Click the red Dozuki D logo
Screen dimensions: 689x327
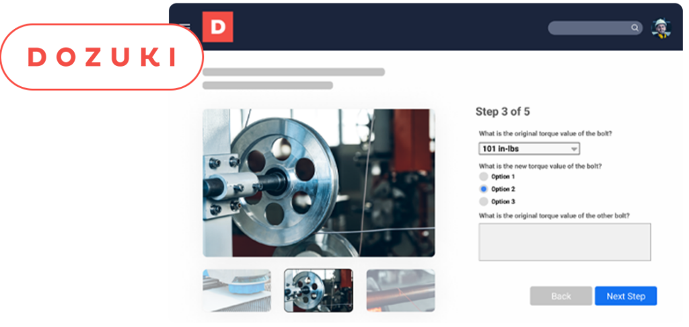point(217,27)
